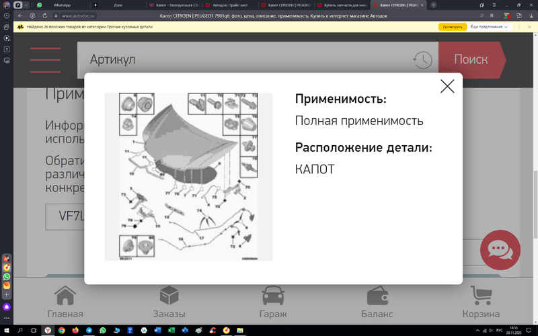
Task: Open browser sidebar history clock
Action: [7, 15]
